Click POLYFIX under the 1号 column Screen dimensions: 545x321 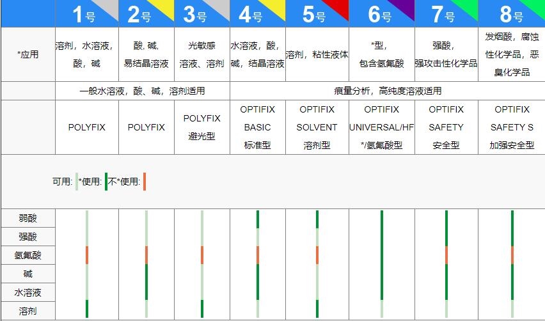click(87, 127)
